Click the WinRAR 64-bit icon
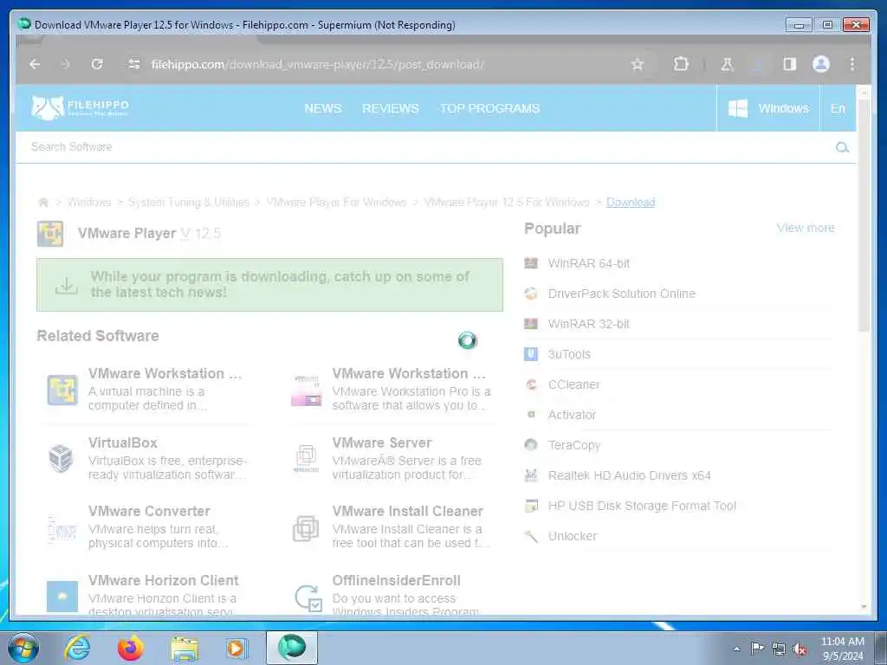This screenshot has width=887, height=665. coord(531,263)
